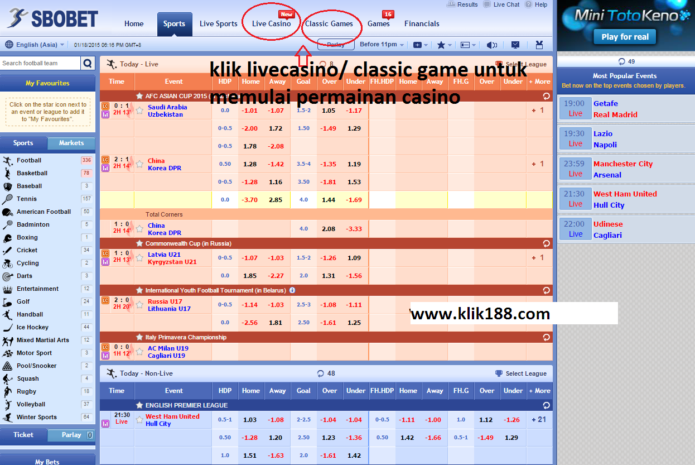The height and width of the screenshot is (465, 695).
Task: Click the Baseball glove icon
Action: [7, 186]
